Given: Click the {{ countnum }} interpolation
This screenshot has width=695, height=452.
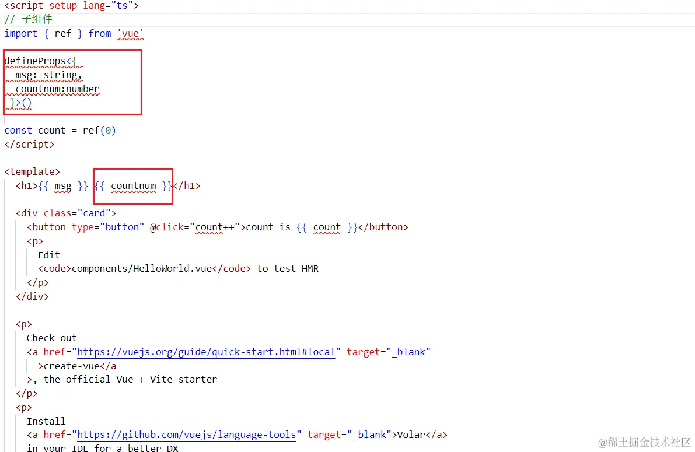Looking at the screenshot, I should click(134, 185).
